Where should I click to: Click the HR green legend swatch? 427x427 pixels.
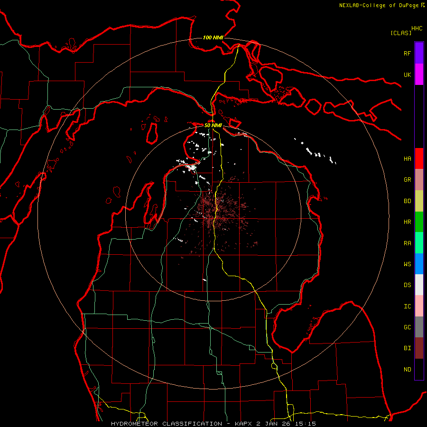(x=419, y=222)
